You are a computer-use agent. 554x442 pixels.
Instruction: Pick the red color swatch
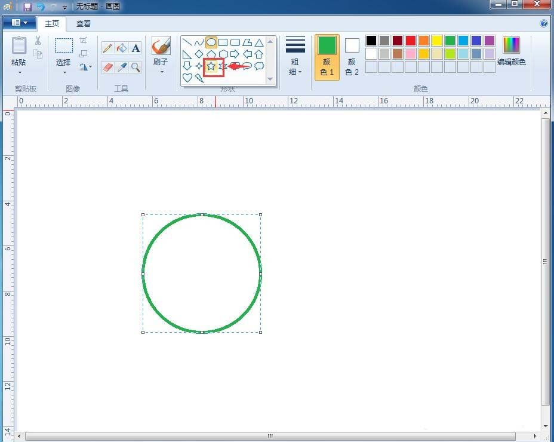pos(411,41)
